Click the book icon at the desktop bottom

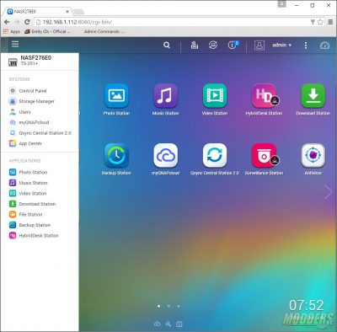pyautogui.click(x=179, y=324)
